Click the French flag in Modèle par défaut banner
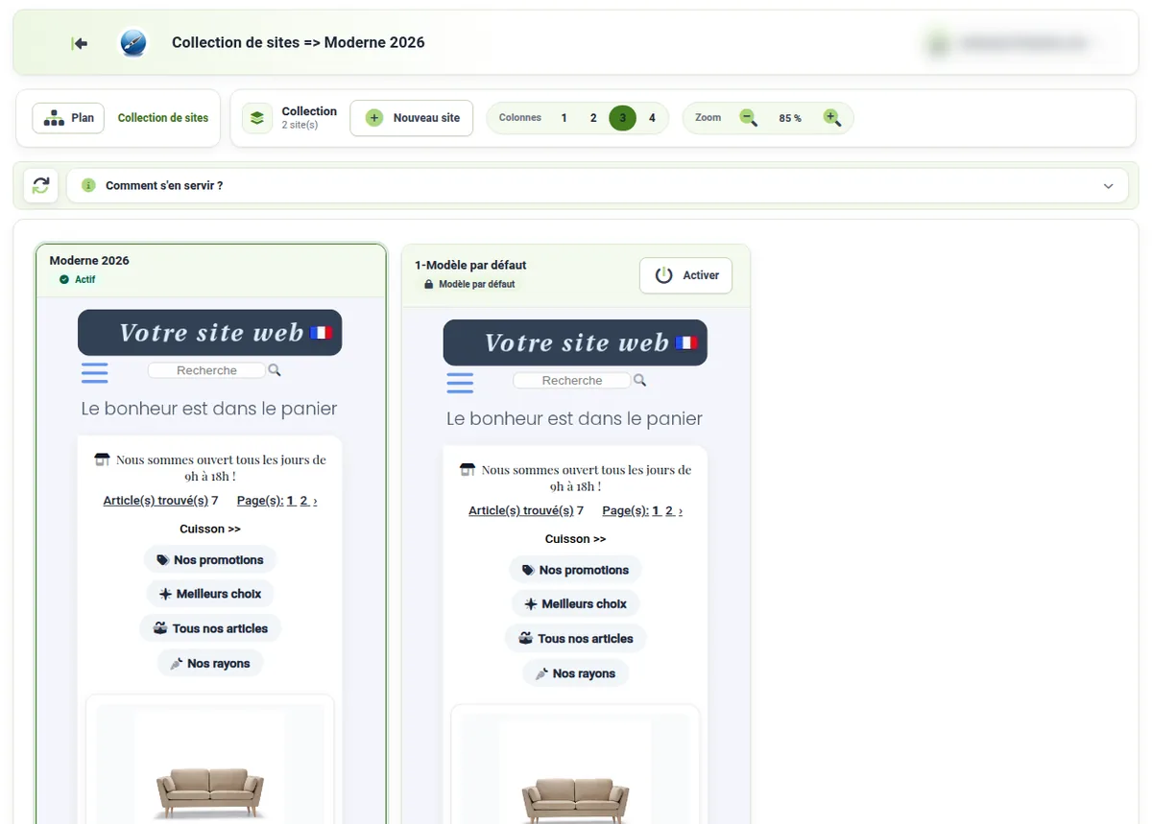The height and width of the screenshot is (824, 1152). [686, 342]
